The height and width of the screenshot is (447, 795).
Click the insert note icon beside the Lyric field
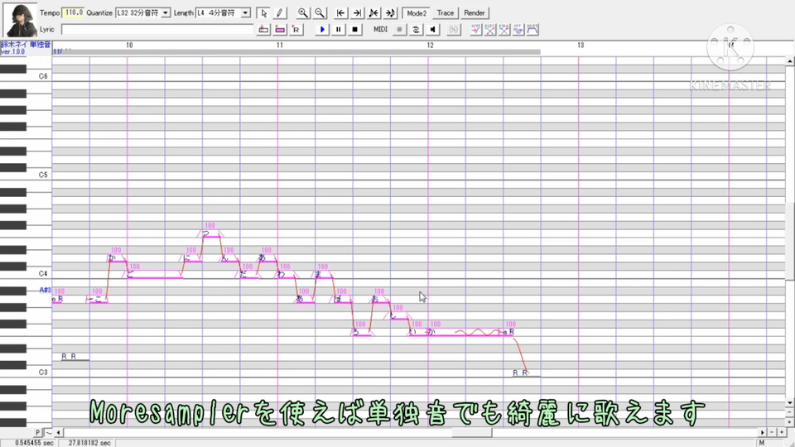263,30
